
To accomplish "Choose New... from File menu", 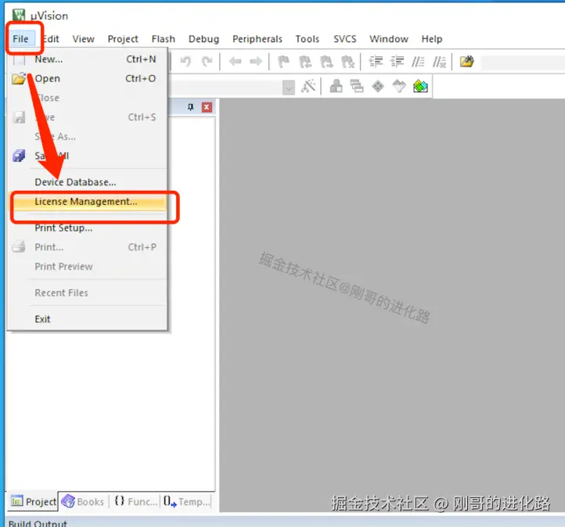I will 88,59.
